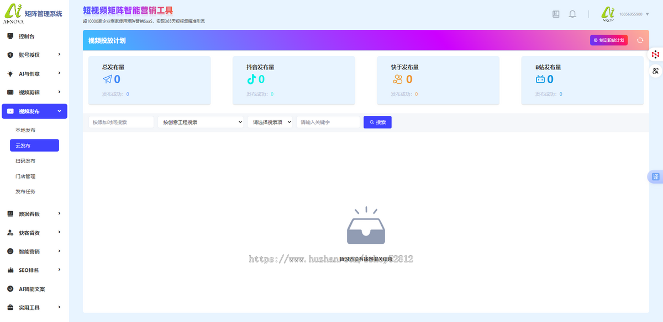Screen dimensions: 663x322
Task: Click the AI与创意 lightbulb icon
Action: coord(10,74)
